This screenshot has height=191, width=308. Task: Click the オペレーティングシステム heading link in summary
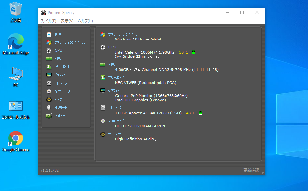click(123, 34)
